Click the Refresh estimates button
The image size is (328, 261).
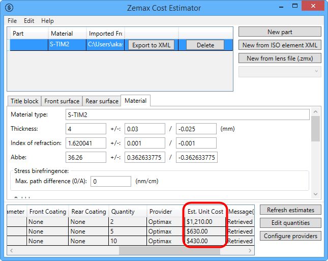pyautogui.click(x=290, y=210)
